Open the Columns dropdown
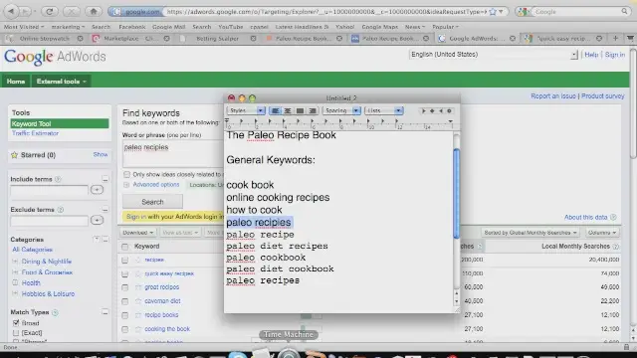 (x=602, y=233)
